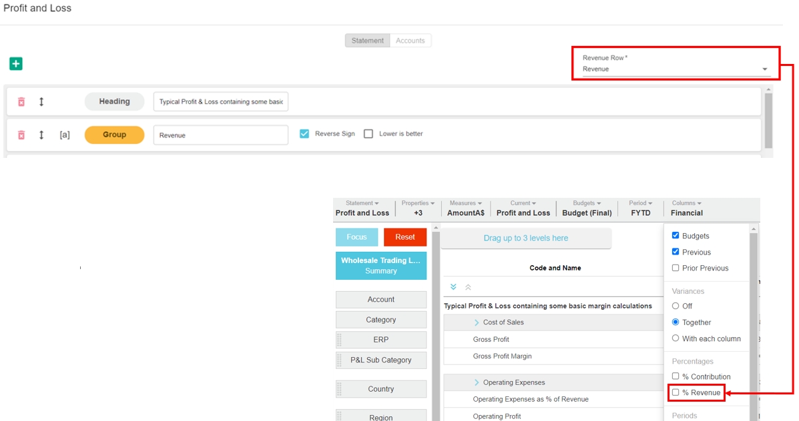This screenshot has width=799, height=421.
Task: Click the collapse all double chevron
Action: point(468,287)
